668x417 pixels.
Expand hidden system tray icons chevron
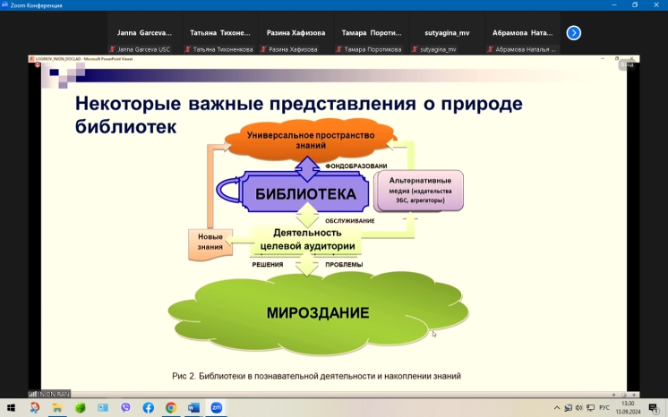(x=556, y=407)
